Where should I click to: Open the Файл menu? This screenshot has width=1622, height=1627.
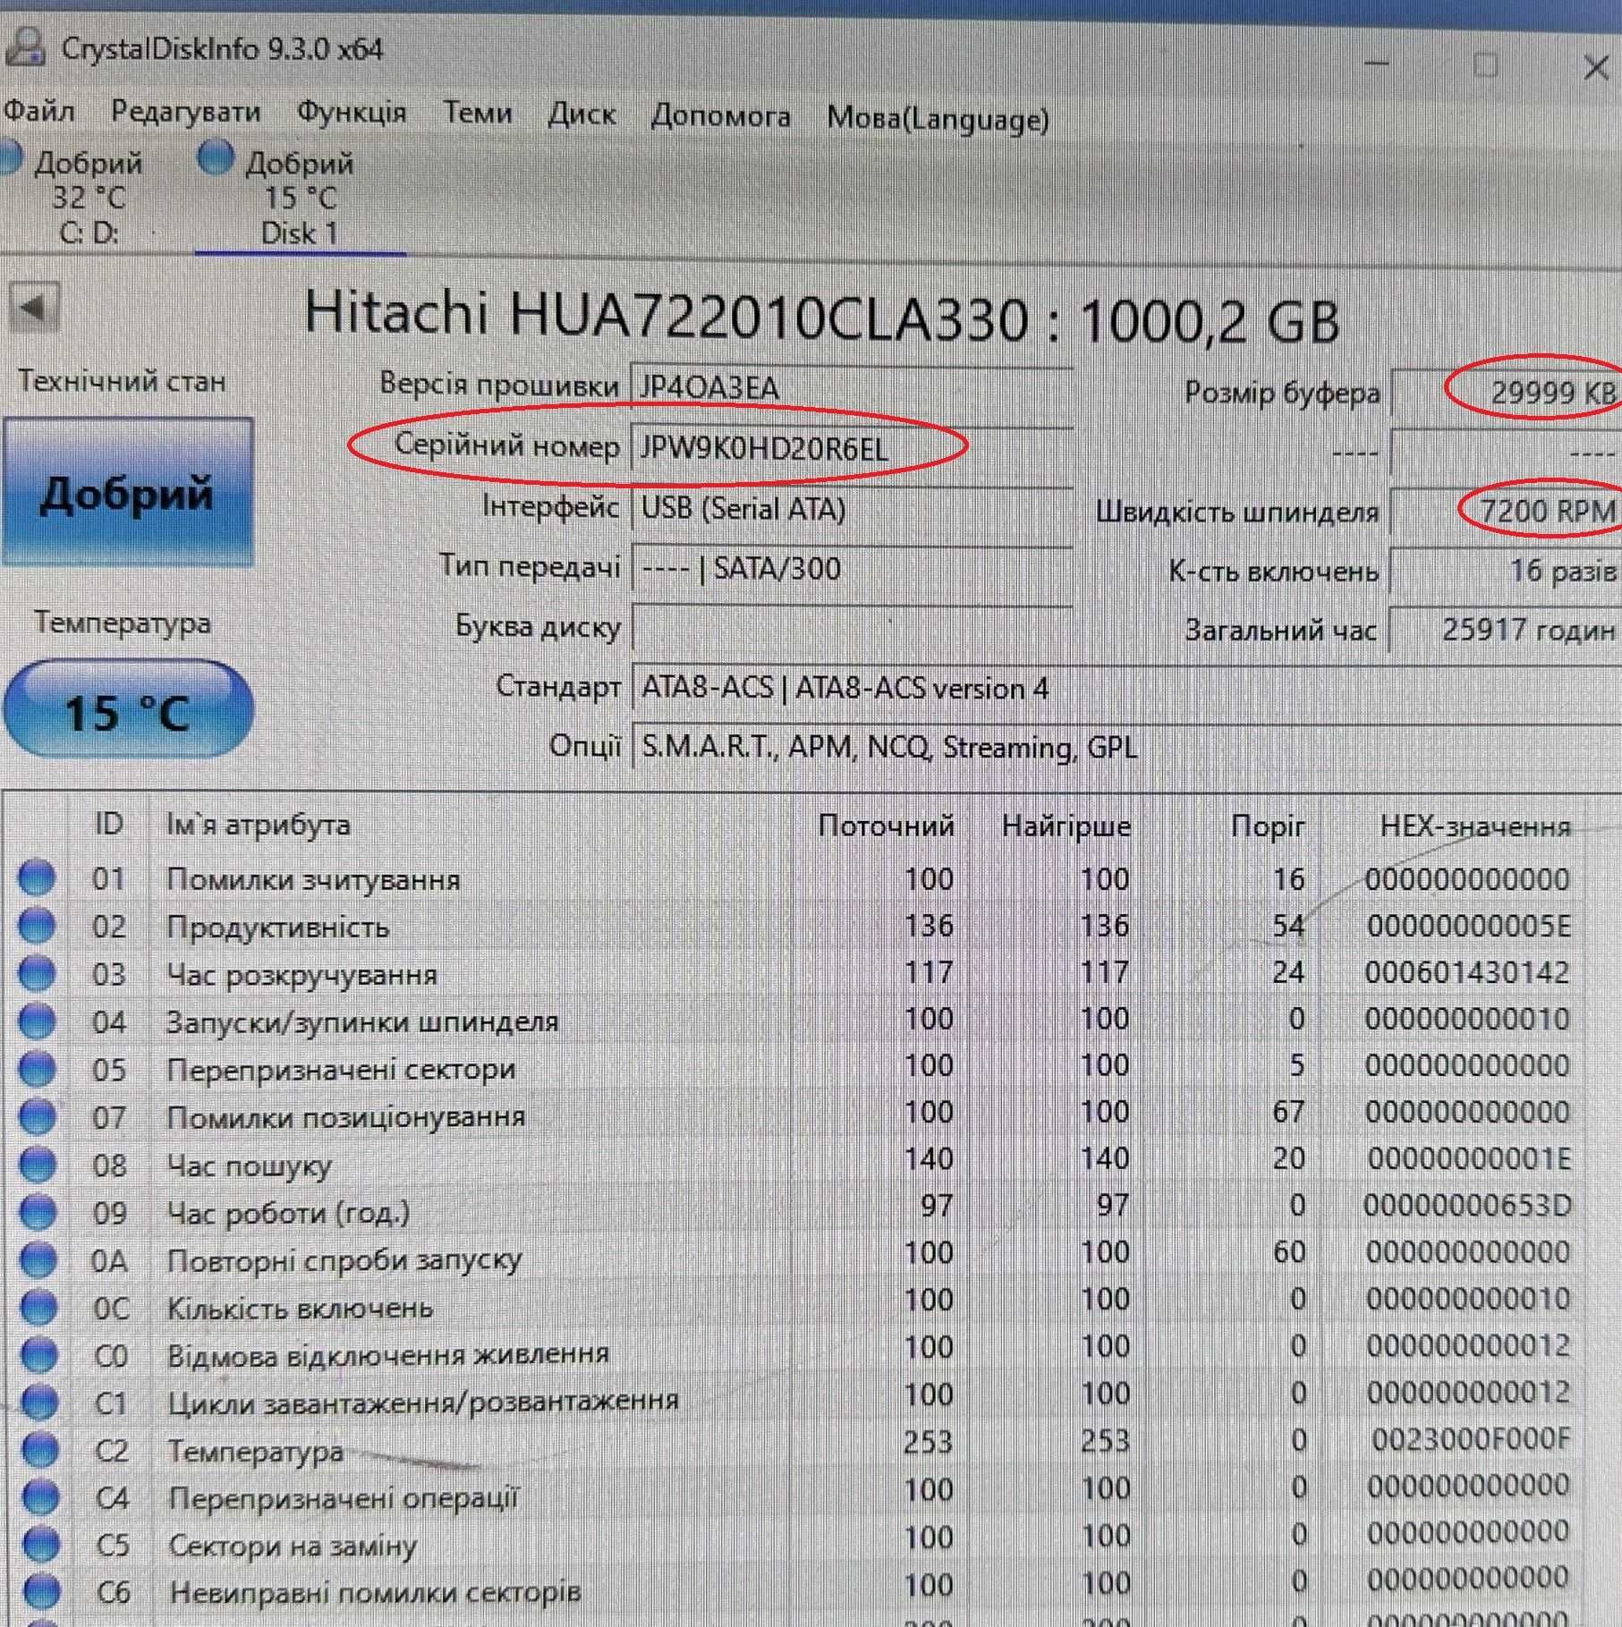click(39, 112)
